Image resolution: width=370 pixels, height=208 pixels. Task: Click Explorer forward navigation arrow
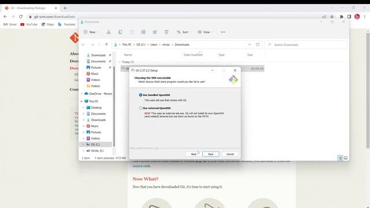click(92, 44)
